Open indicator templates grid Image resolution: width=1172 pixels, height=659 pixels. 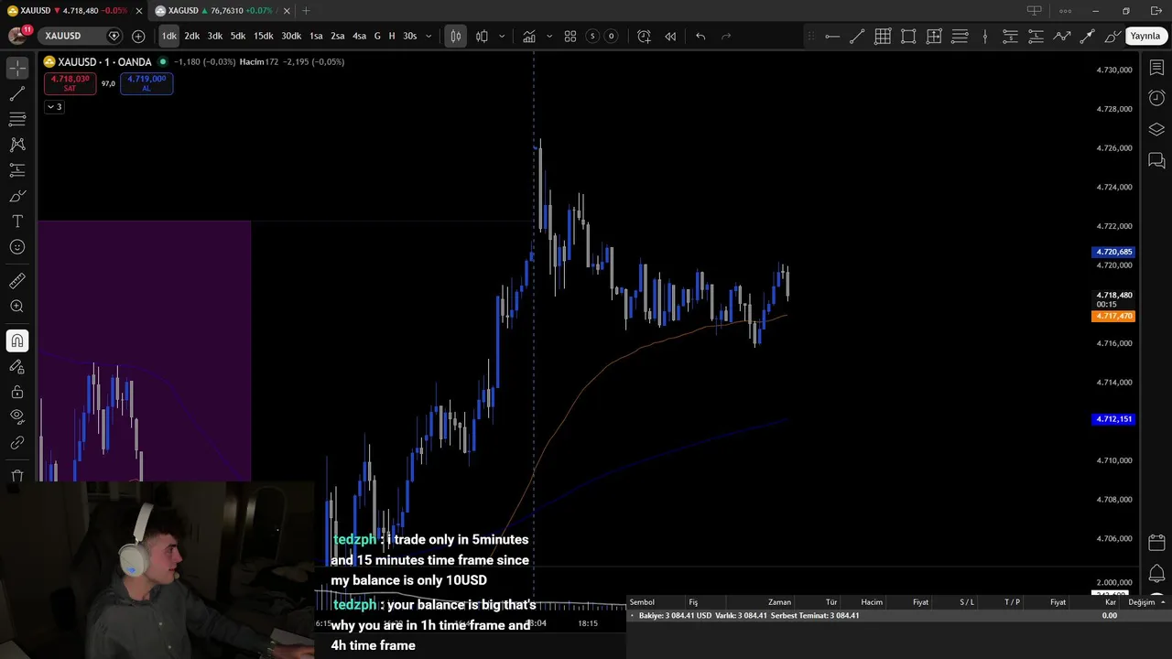point(570,36)
